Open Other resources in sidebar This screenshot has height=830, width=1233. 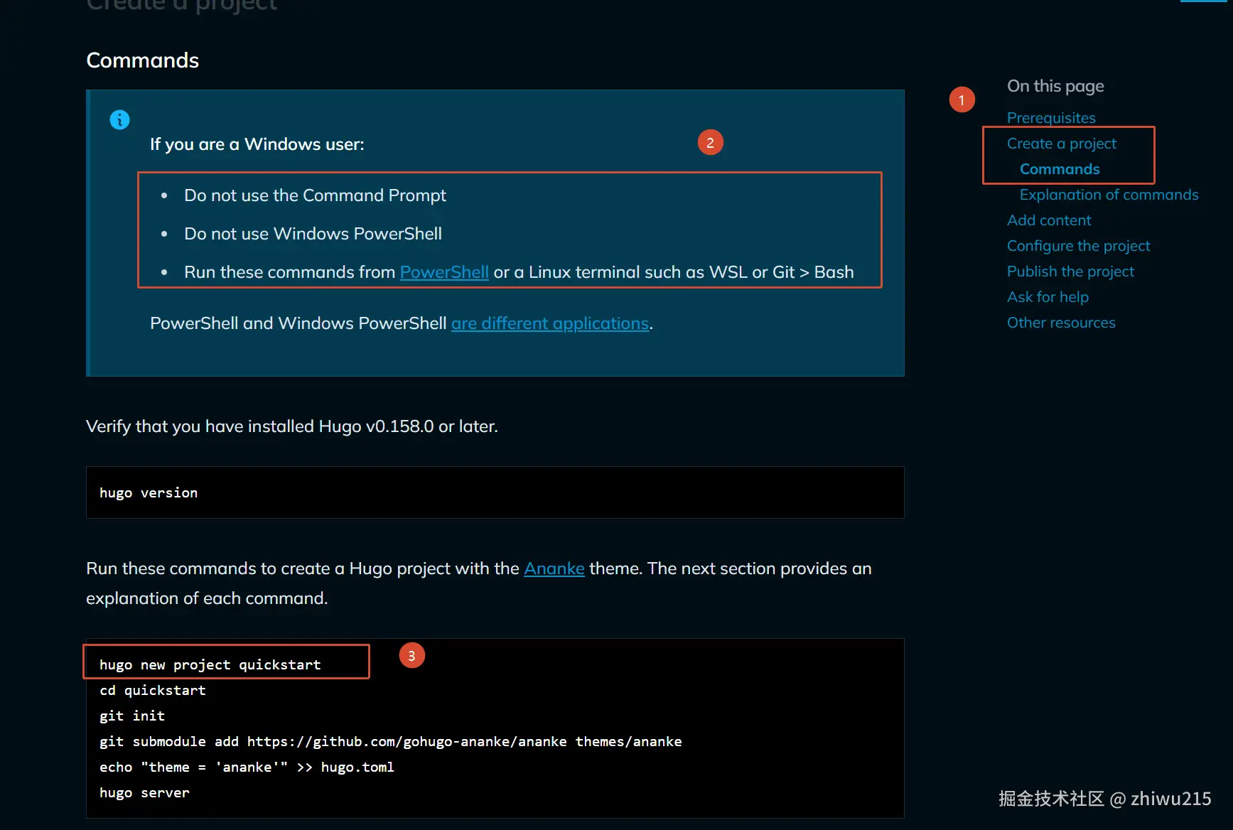[x=1061, y=323]
